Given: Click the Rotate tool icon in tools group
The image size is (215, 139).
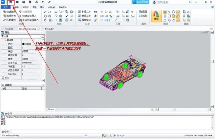Looking at the screenshot, I should point(106,12).
